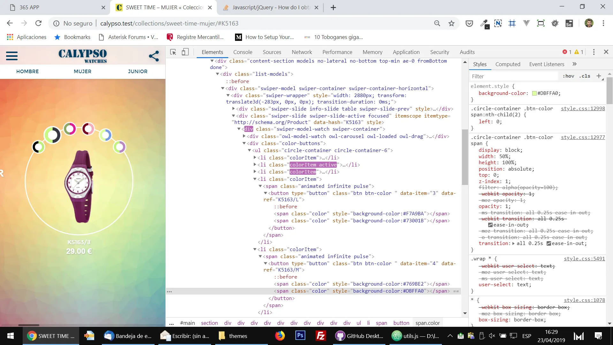Open Photoshop from the taskbar

click(300, 336)
